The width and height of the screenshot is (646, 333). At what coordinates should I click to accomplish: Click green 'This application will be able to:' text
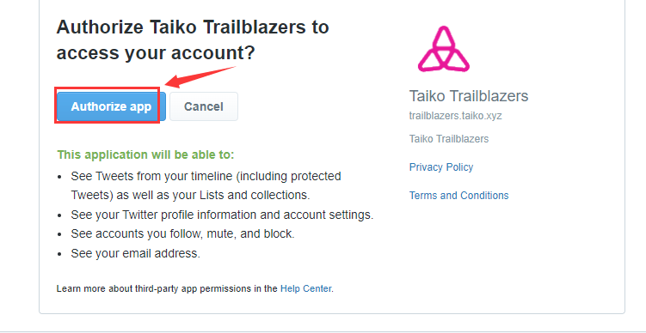(145, 155)
